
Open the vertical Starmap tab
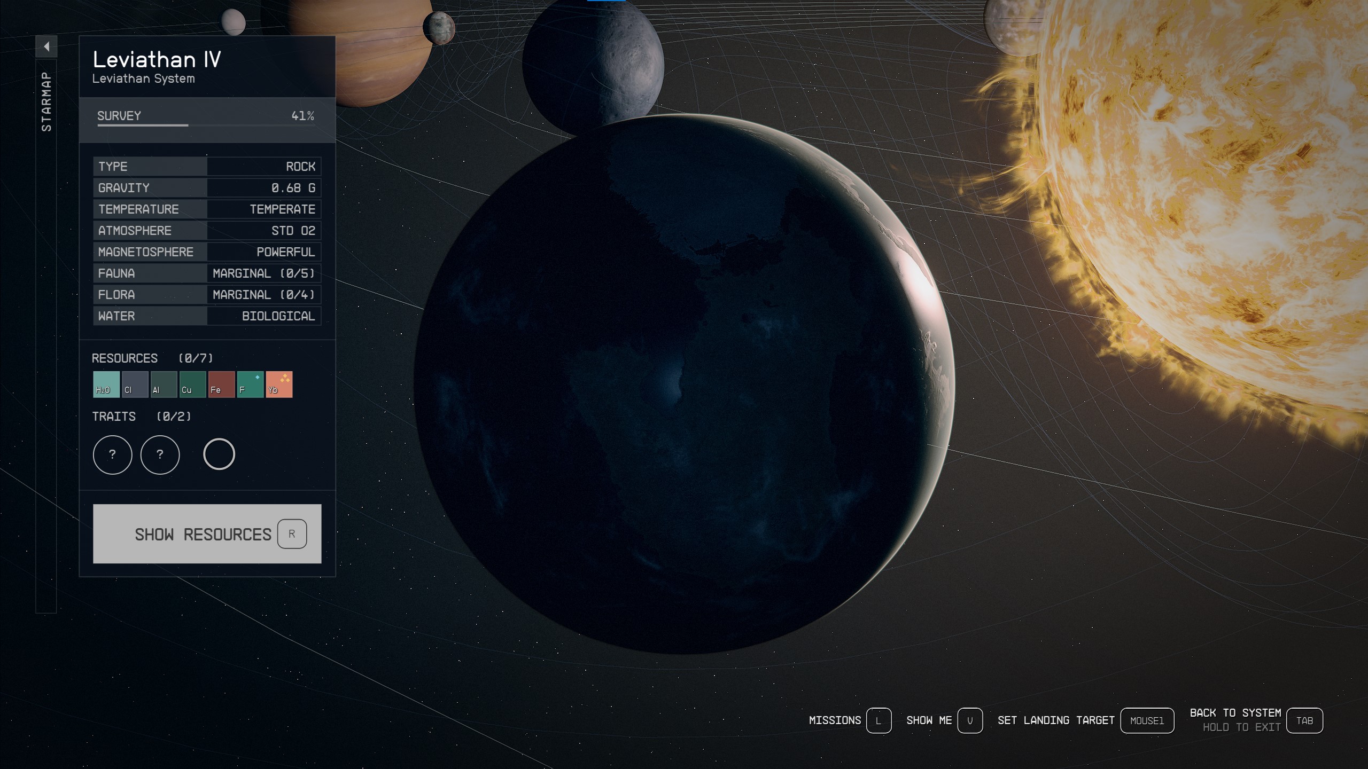[x=46, y=101]
